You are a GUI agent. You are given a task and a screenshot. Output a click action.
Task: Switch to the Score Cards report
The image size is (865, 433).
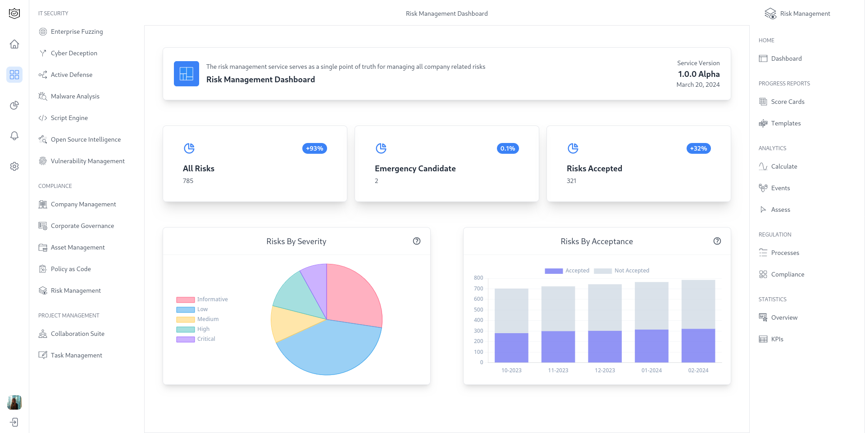click(x=787, y=102)
